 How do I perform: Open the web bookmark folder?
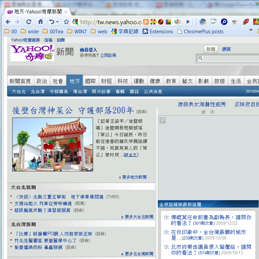click(x=99, y=32)
